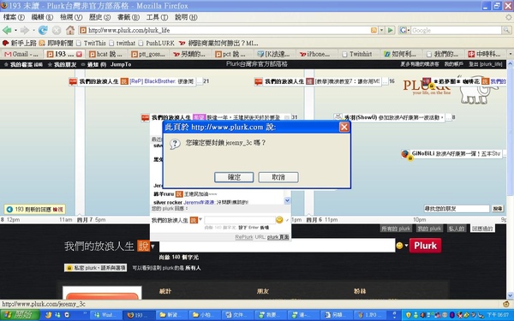Reload the page with refresh icon
The image size is (514, 321).
pos(43,30)
